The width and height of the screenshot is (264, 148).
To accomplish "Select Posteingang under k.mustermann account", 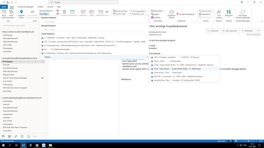I will [x=23, y=62].
